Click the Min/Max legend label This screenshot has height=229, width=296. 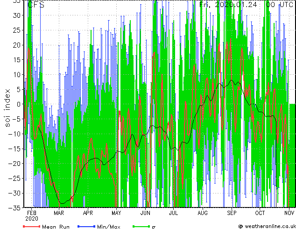108,227
